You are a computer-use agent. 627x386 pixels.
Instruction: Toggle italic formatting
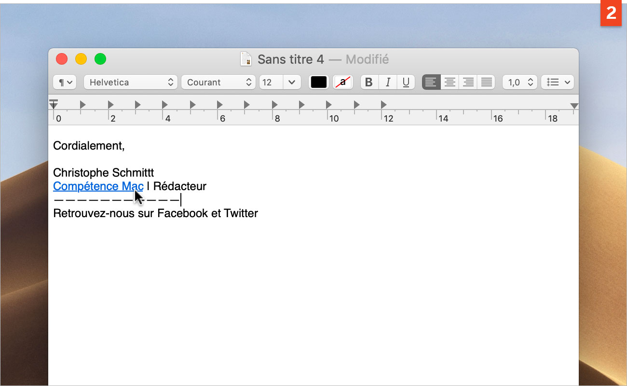[387, 82]
